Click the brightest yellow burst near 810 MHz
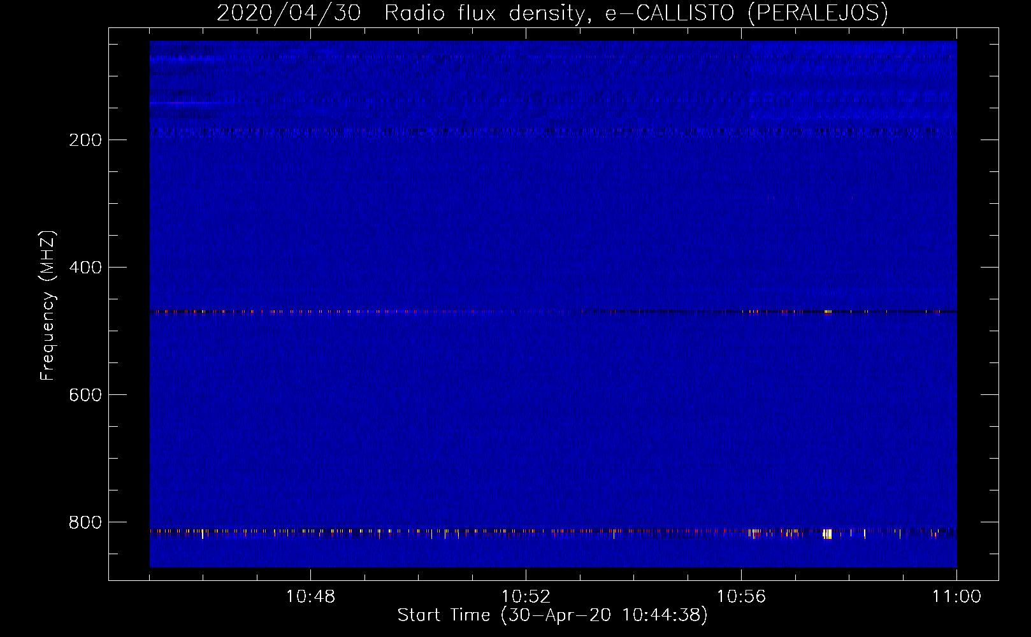The width and height of the screenshot is (1031, 637). point(827,534)
